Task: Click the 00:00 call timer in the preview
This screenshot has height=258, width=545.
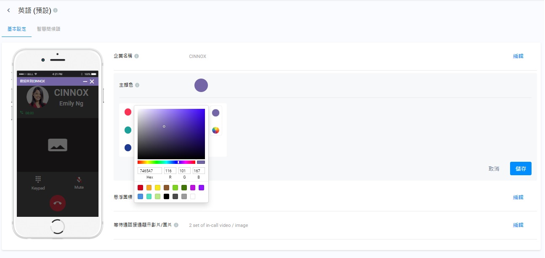Action: point(29,113)
